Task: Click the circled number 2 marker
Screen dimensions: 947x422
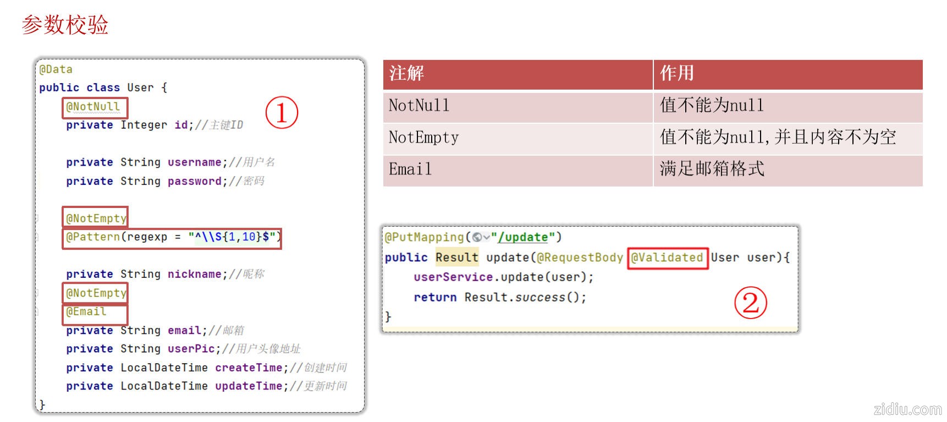Action: (750, 303)
